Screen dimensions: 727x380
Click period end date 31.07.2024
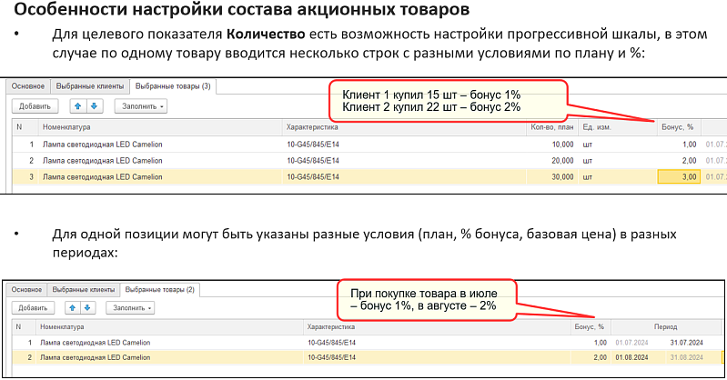(x=686, y=343)
